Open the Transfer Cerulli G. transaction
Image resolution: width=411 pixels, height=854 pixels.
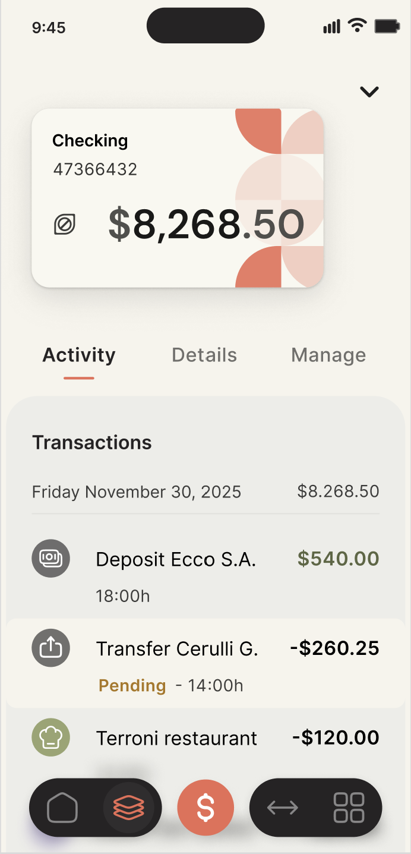tap(177, 649)
